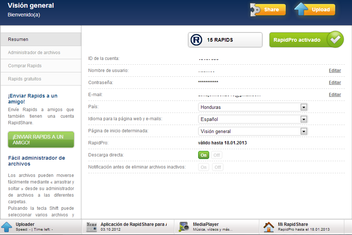The width and height of the screenshot is (352, 235).
Task: Click the Share button label
Action: pyautogui.click(x=271, y=10)
